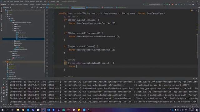This screenshot has width=200, height=112.
Task: Expand the repository package folder
Action: pyautogui.click(x=13, y=43)
